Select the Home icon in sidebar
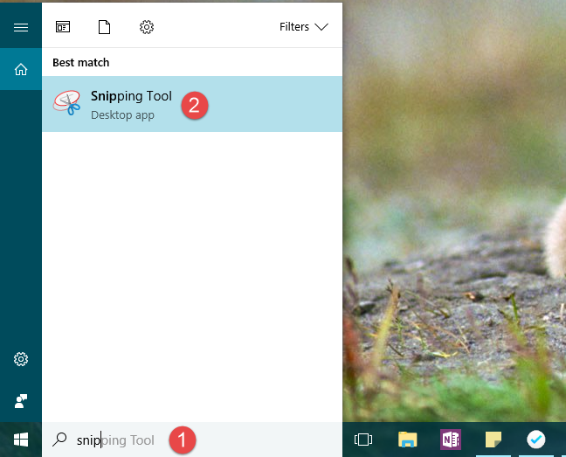Viewport: 566px width, 457px height. pyautogui.click(x=21, y=69)
